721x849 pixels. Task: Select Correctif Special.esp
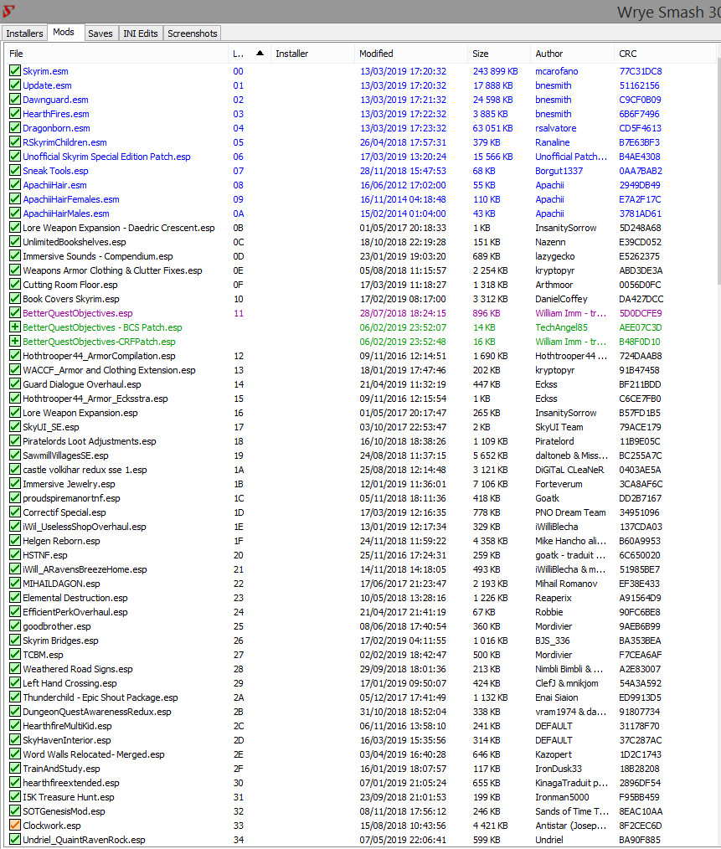pyautogui.click(x=64, y=512)
